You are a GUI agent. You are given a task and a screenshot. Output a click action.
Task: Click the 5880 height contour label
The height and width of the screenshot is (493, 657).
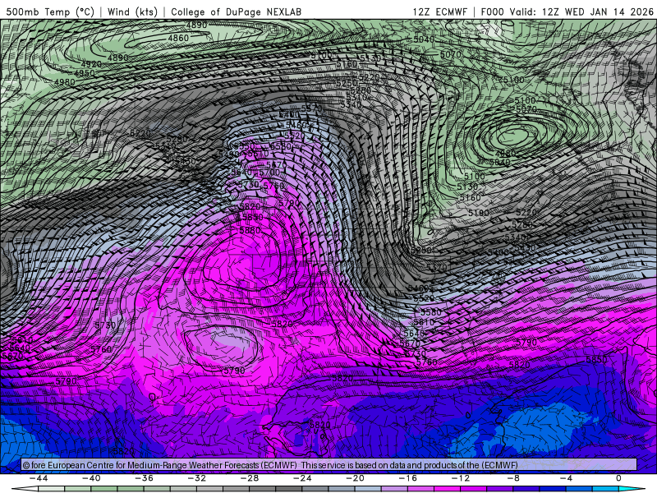click(x=250, y=231)
